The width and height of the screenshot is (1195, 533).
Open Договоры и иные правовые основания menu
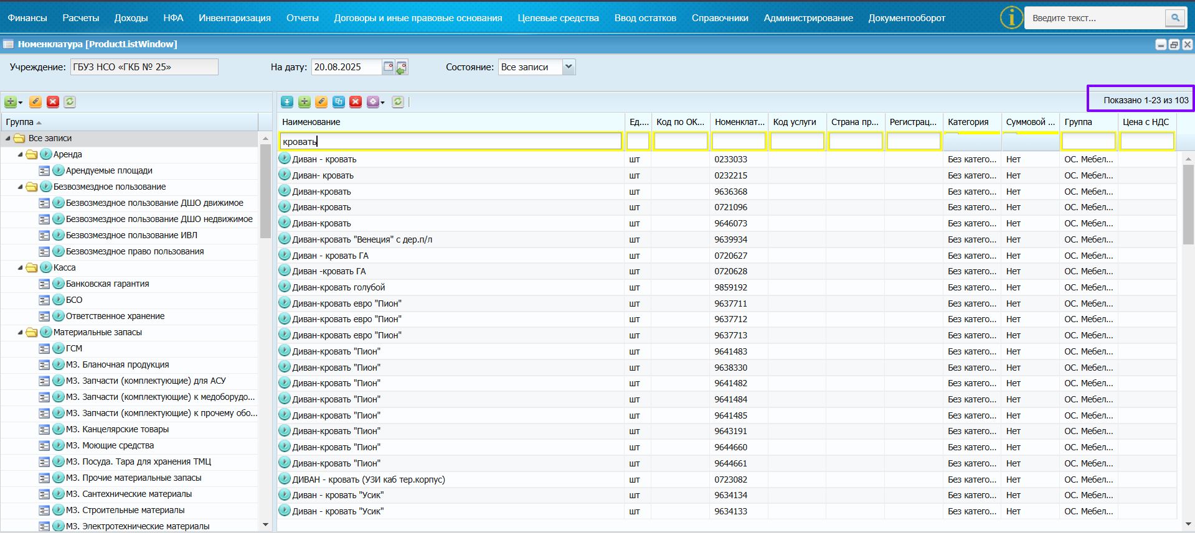tap(418, 18)
